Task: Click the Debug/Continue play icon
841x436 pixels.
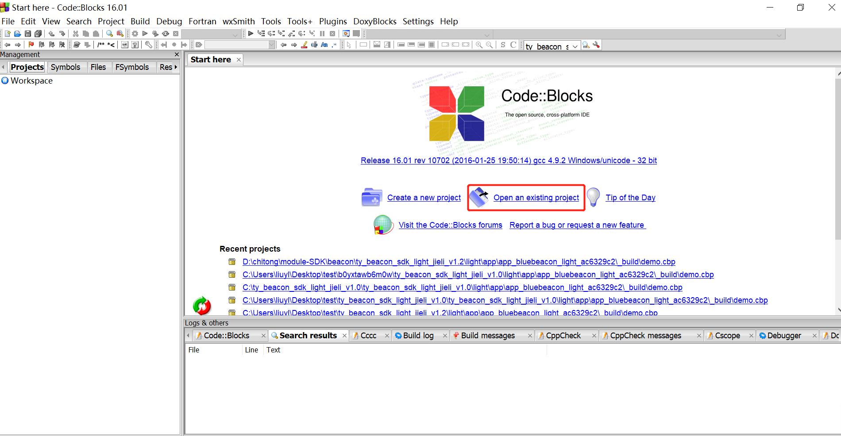Action: point(251,33)
